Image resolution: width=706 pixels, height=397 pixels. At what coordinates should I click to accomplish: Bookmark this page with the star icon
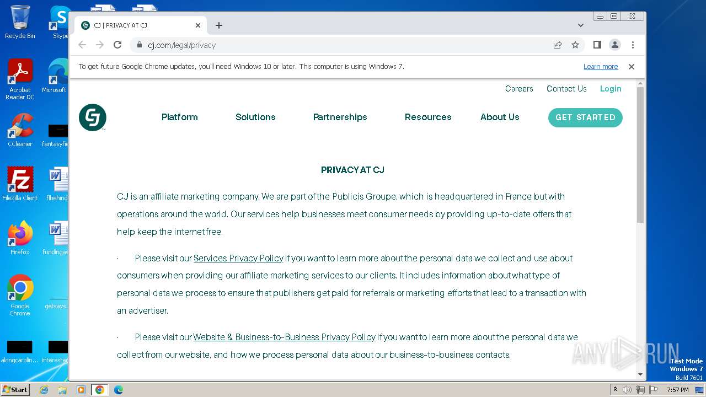[x=575, y=45]
